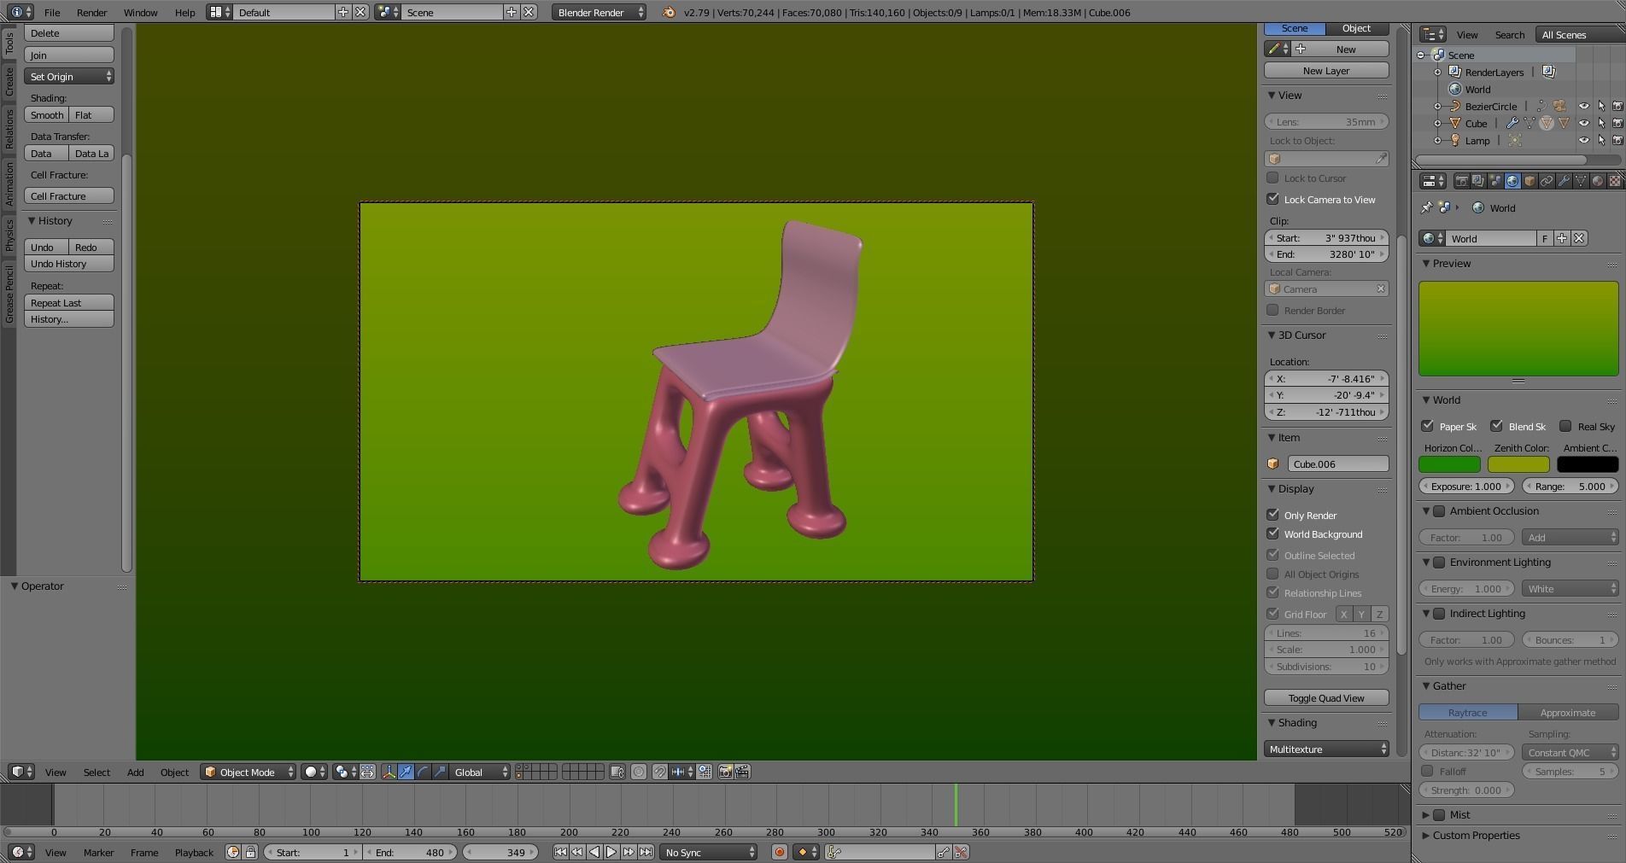This screenshot has height=863, width=1626.
Task: Jump to first frame in timeline
Action: tap(560, 852)
